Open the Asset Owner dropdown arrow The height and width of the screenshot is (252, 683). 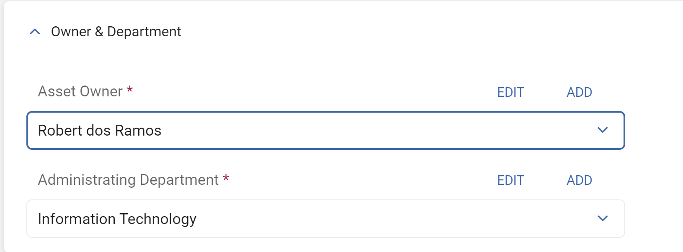[x=602, y=130]
